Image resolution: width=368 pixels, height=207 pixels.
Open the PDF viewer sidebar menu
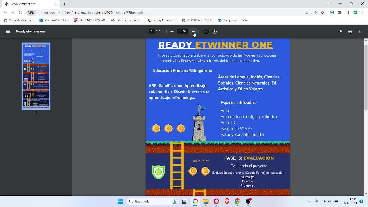8,32
